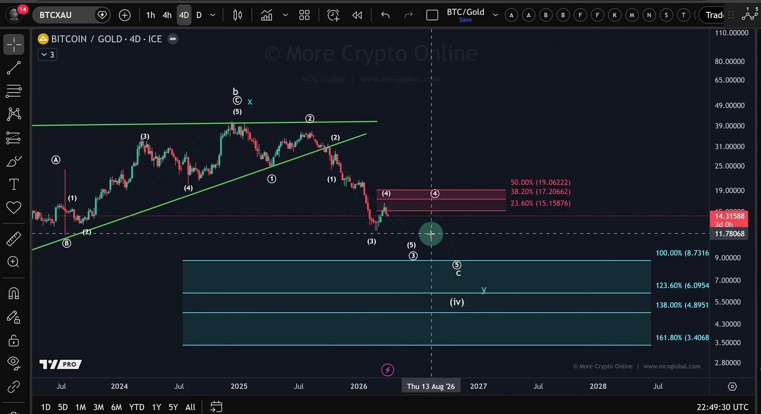This screenshot has height=414, width=761.
Task: Expand the favorite indicators dropdown arrow
Action: tap(285, 15)
